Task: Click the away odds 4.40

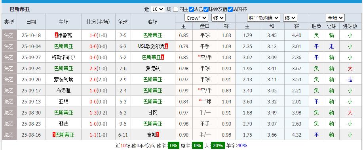Action: 296,35
